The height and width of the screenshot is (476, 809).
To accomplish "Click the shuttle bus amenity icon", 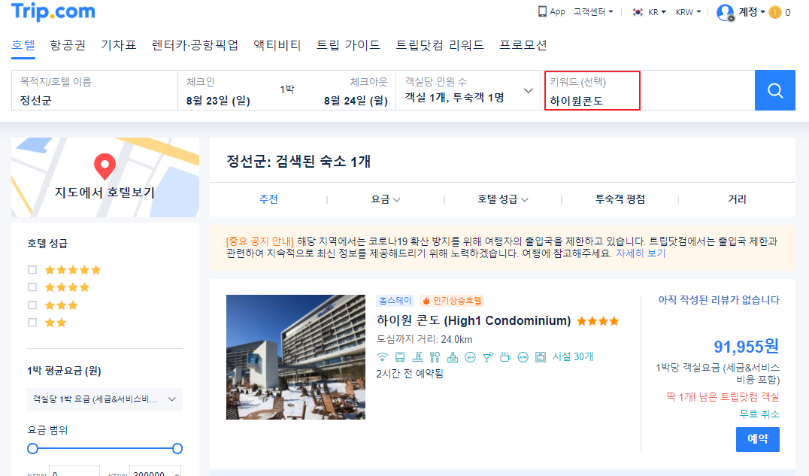I will [400, 356].
